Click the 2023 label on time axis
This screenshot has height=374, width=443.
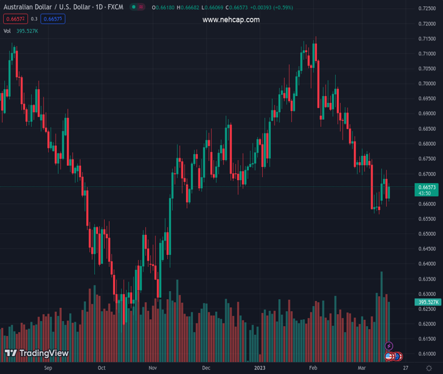[260, 368]
